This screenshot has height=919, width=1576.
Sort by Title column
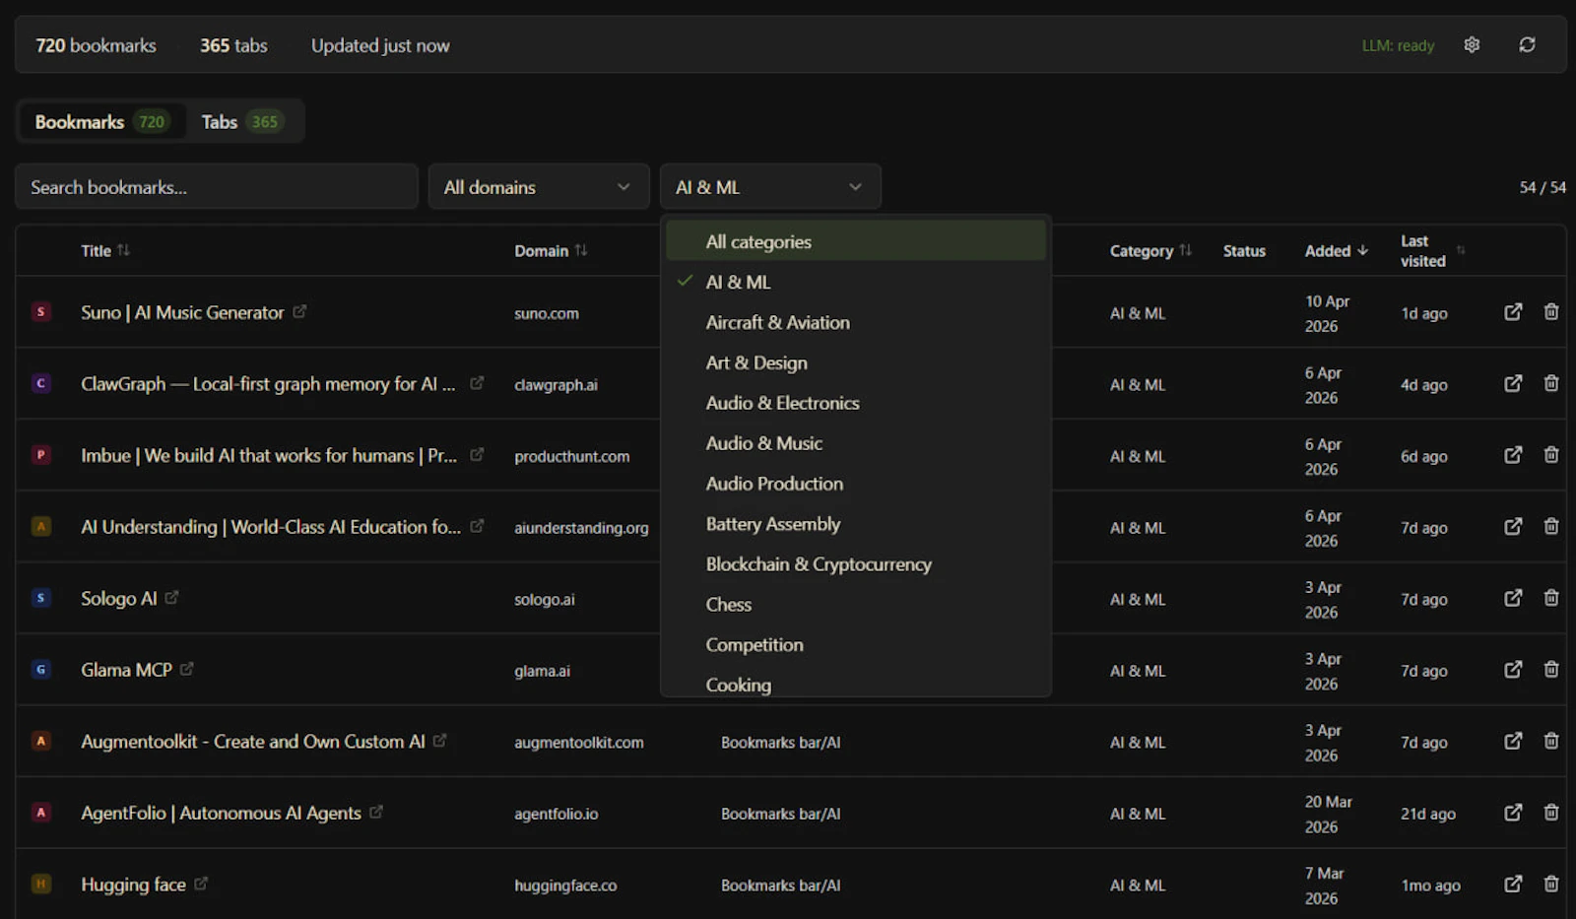[105, 251]
